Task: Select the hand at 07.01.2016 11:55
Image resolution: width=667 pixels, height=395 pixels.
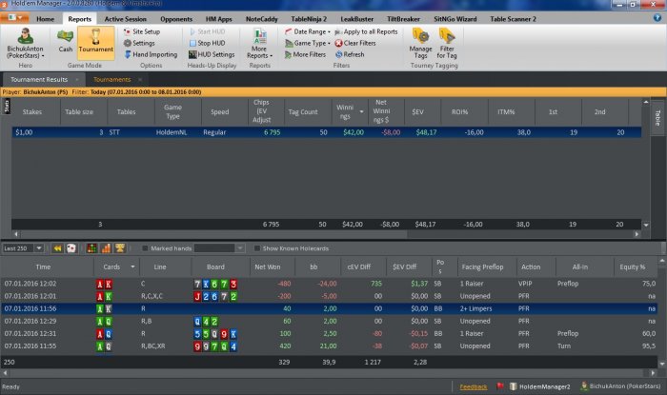Action: pyautogui.click(x=329, y=346)
